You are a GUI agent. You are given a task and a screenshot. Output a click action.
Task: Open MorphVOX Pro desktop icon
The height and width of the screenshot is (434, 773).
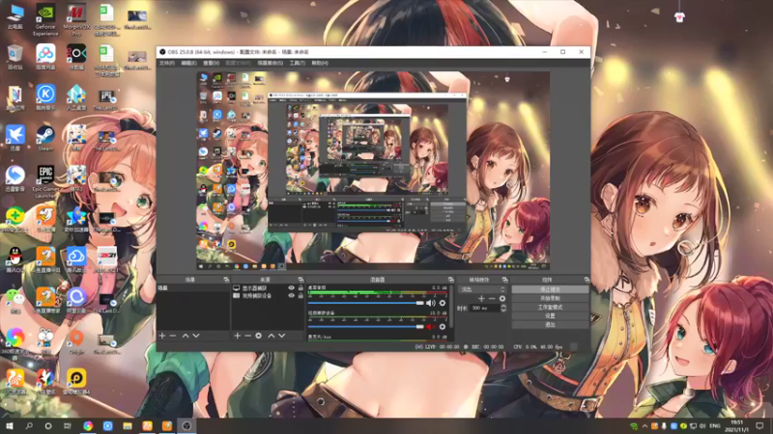tap(76, 19)
